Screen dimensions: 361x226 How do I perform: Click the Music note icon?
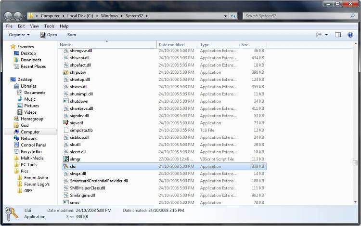20,99
